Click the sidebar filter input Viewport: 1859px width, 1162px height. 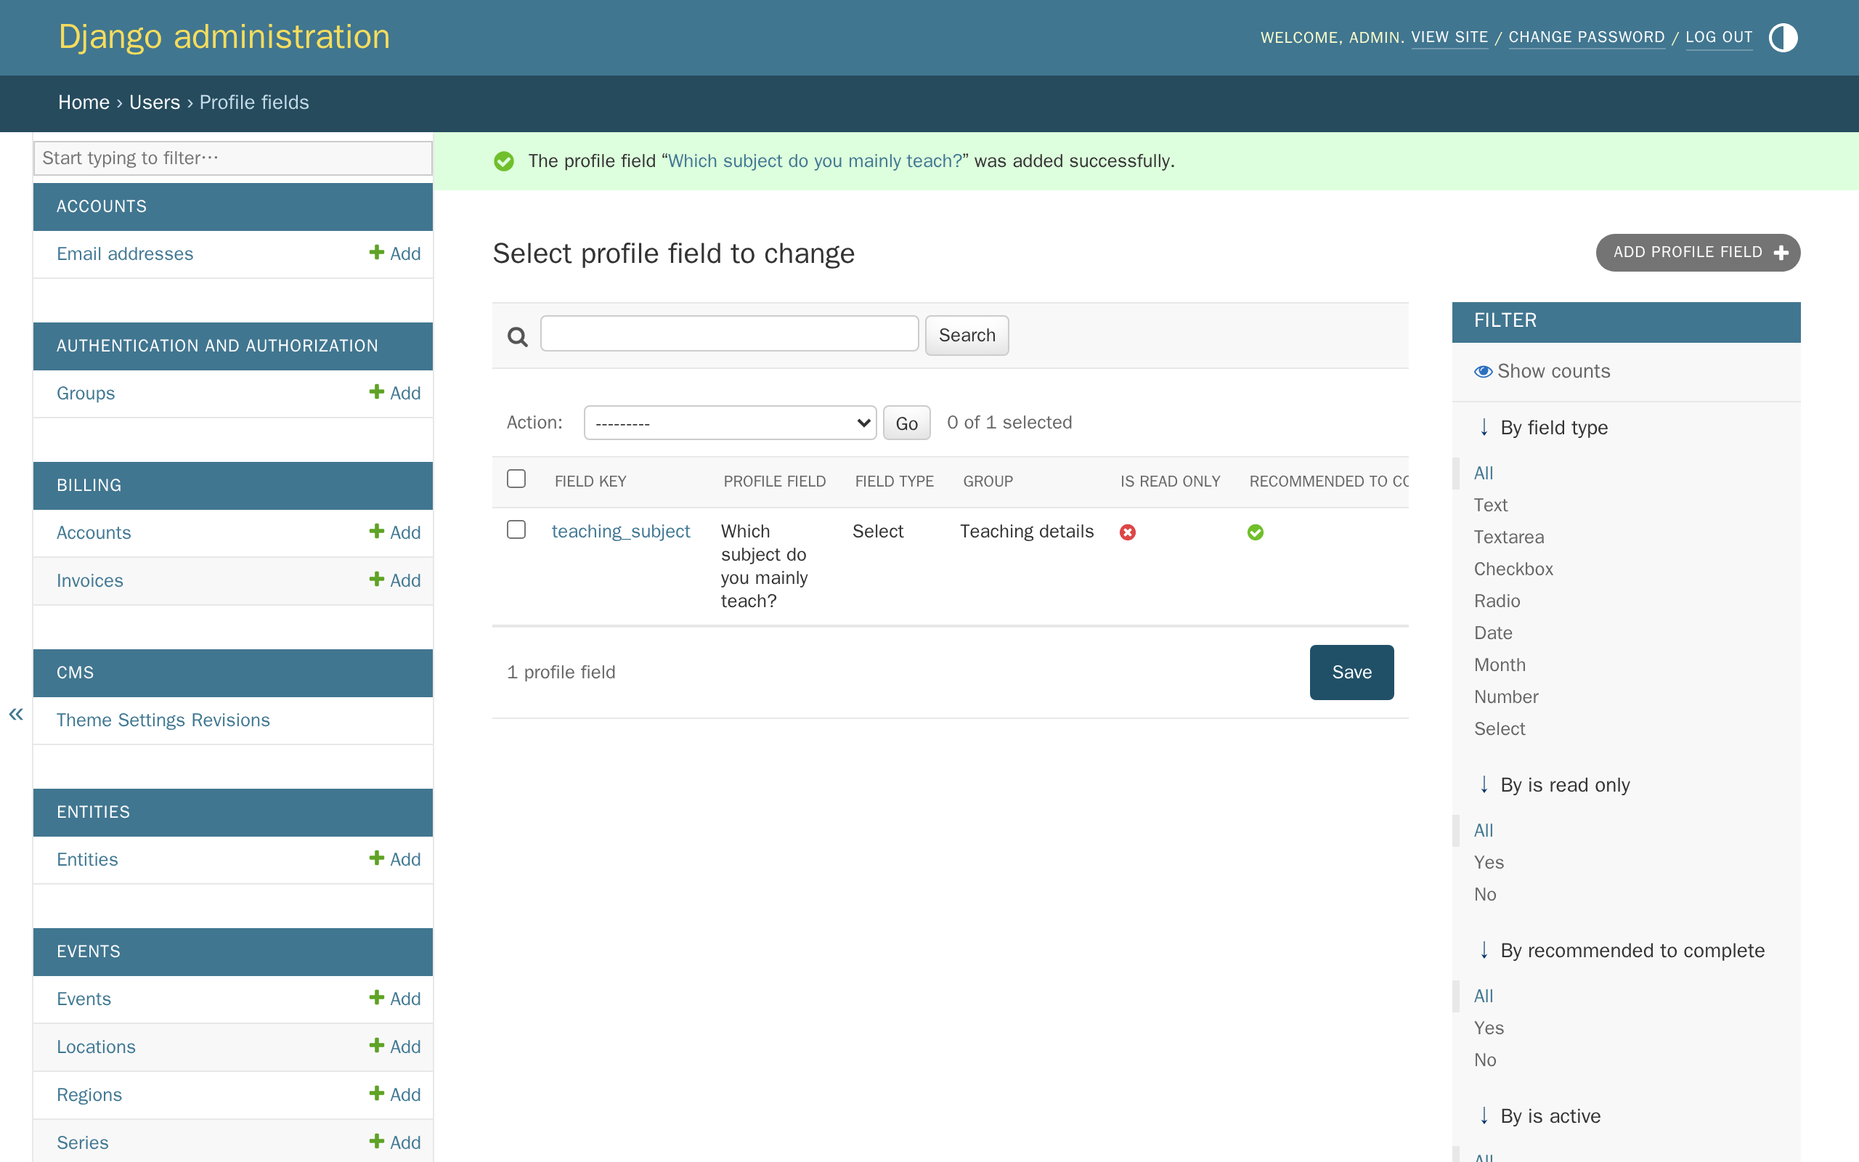coord(233,158)
